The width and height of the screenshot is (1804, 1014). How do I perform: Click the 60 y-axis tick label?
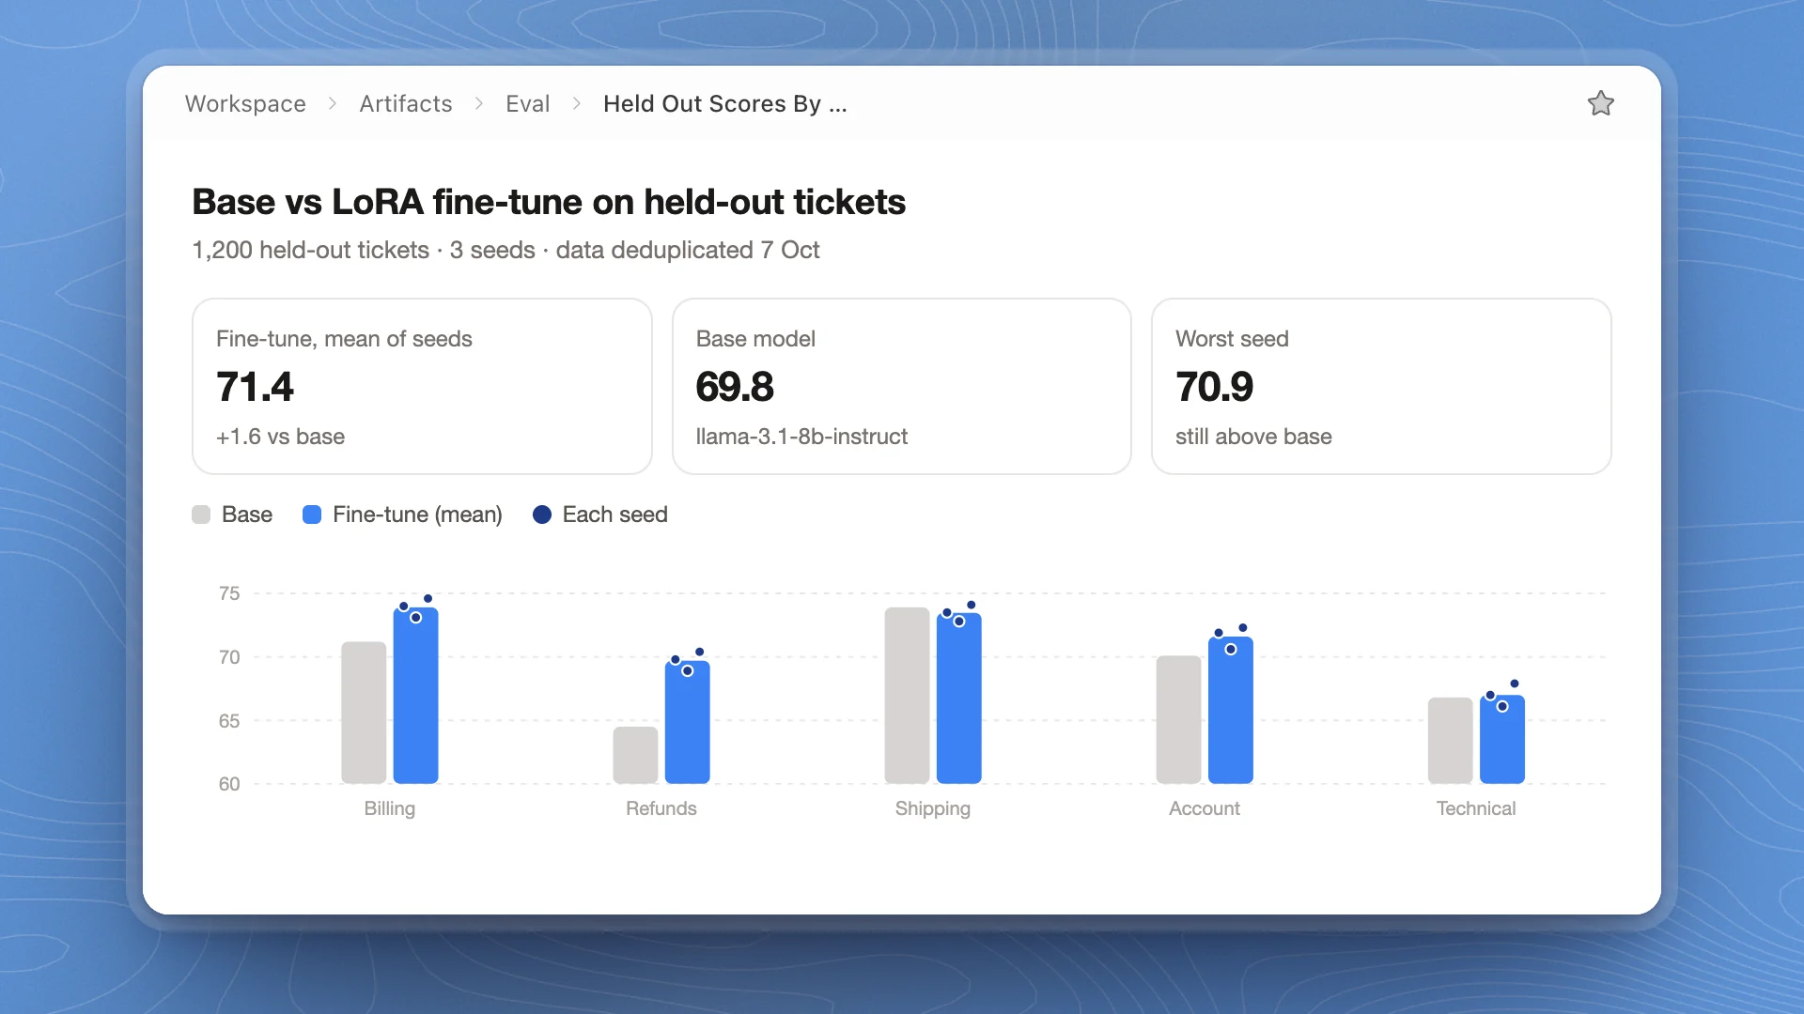[229, 784]
